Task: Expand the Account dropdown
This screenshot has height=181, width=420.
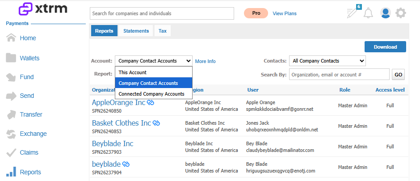Action: coord(154,61)
